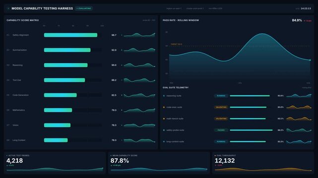Click the Code Generation score value 82.5
The height and width of the screenshot is (178, 318).
[114, 95]
